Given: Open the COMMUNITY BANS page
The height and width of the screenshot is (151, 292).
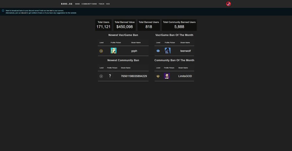Looking at the screenshot, I should coord(89,4).
